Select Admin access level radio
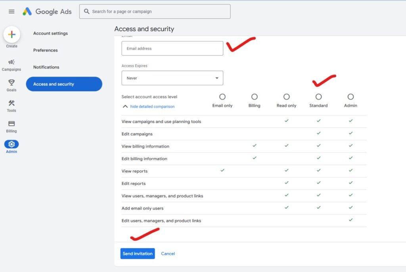 (x=350, y=97)
